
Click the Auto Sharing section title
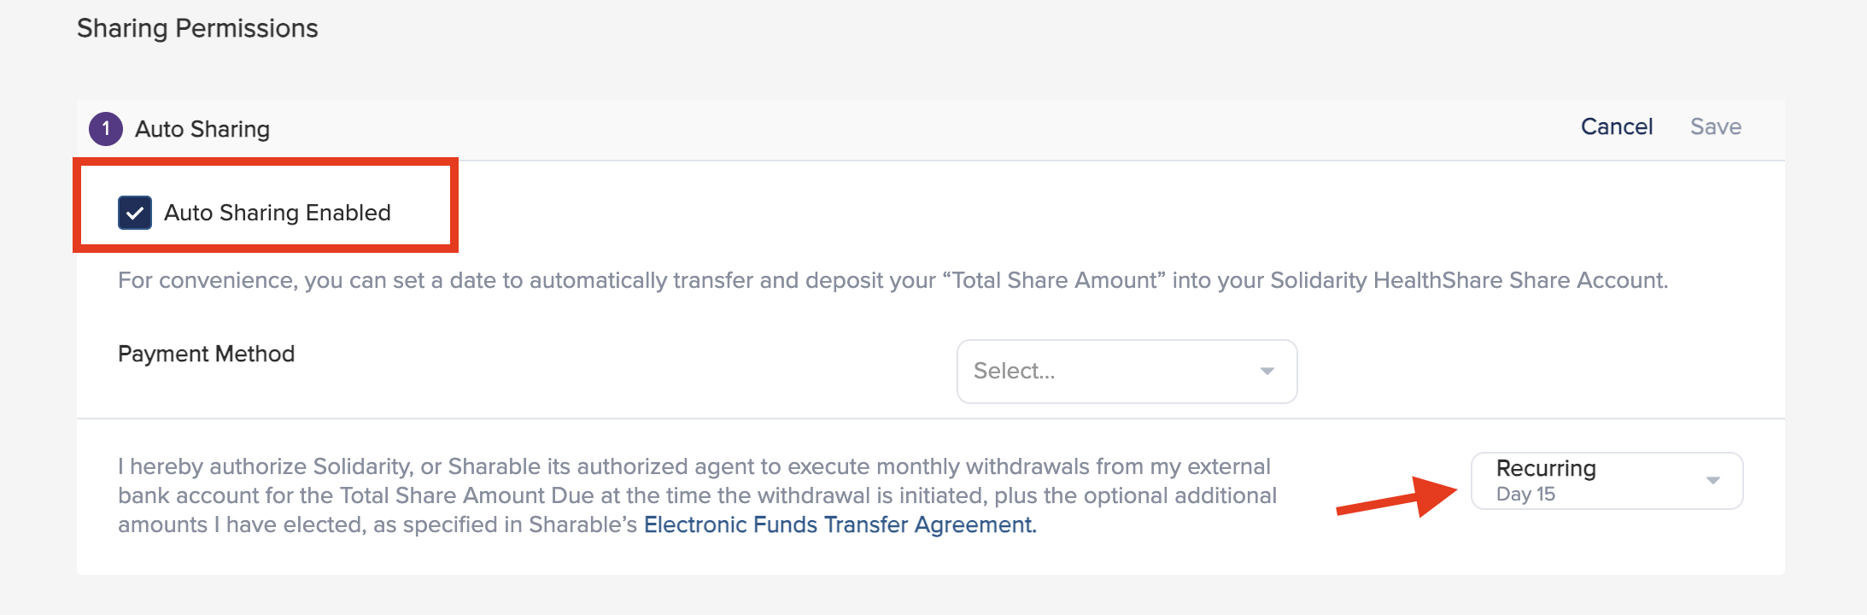(202, 129)
